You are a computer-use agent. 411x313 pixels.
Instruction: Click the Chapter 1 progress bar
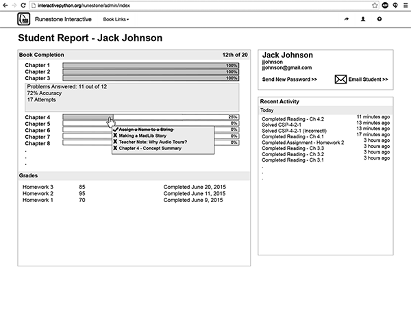151,65
